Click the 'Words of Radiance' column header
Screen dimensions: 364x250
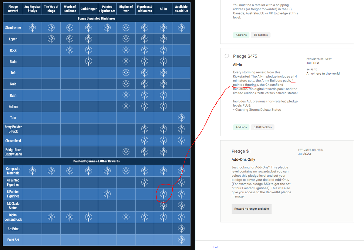[70, 8]
